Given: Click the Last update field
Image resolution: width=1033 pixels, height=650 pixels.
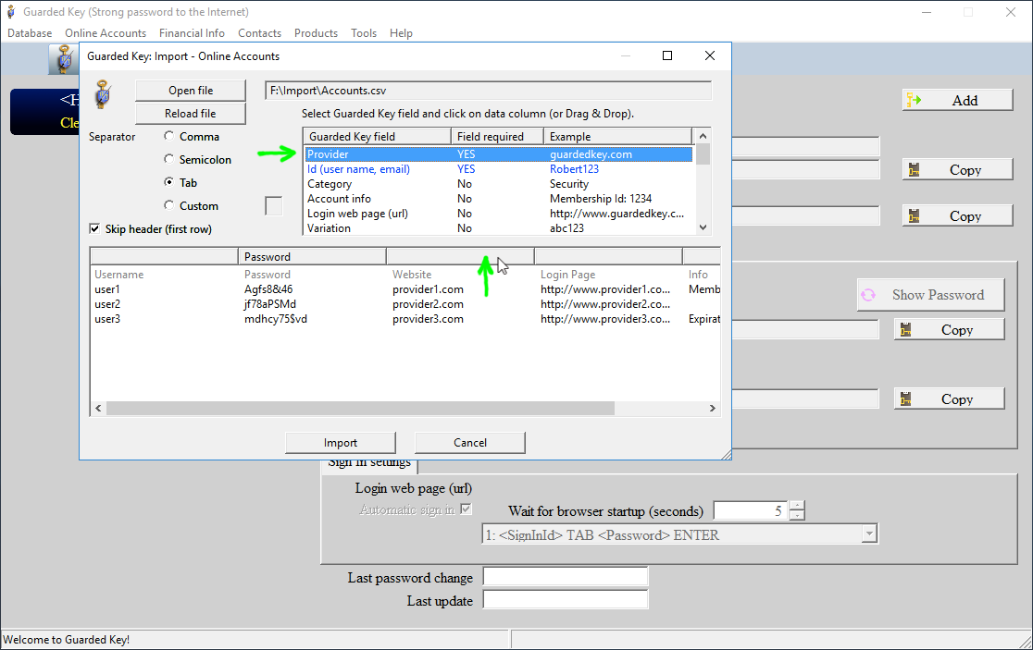Looking at the screenshot, I should [566, 599].
